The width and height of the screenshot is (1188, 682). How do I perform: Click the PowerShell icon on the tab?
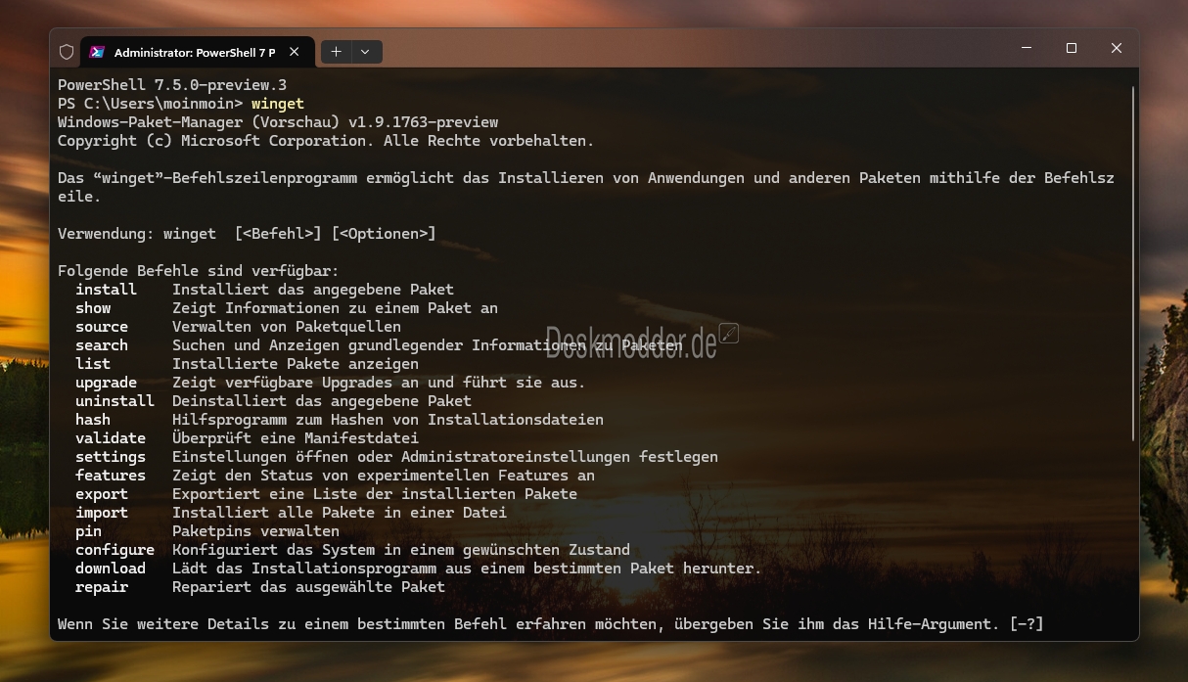click(98, 52)
